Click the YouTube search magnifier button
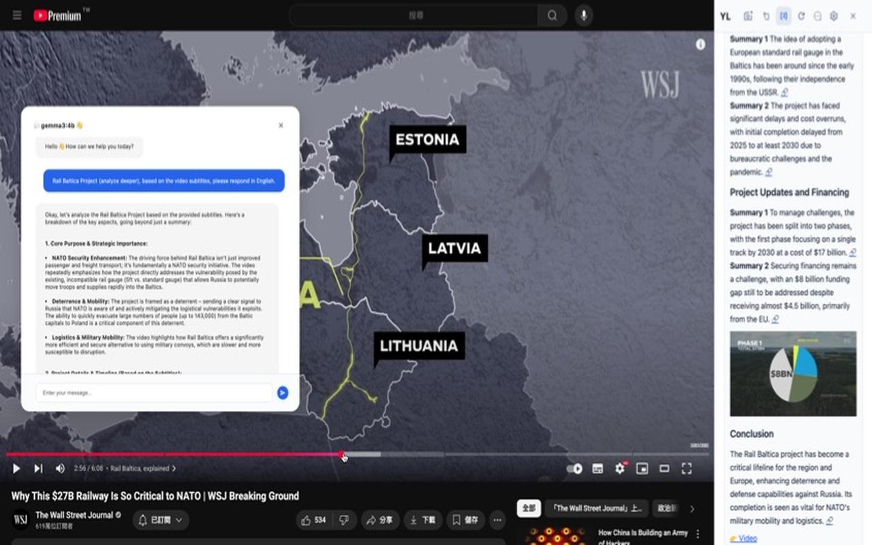The height and width of the screenshot is (545, 872). [552, 16]
